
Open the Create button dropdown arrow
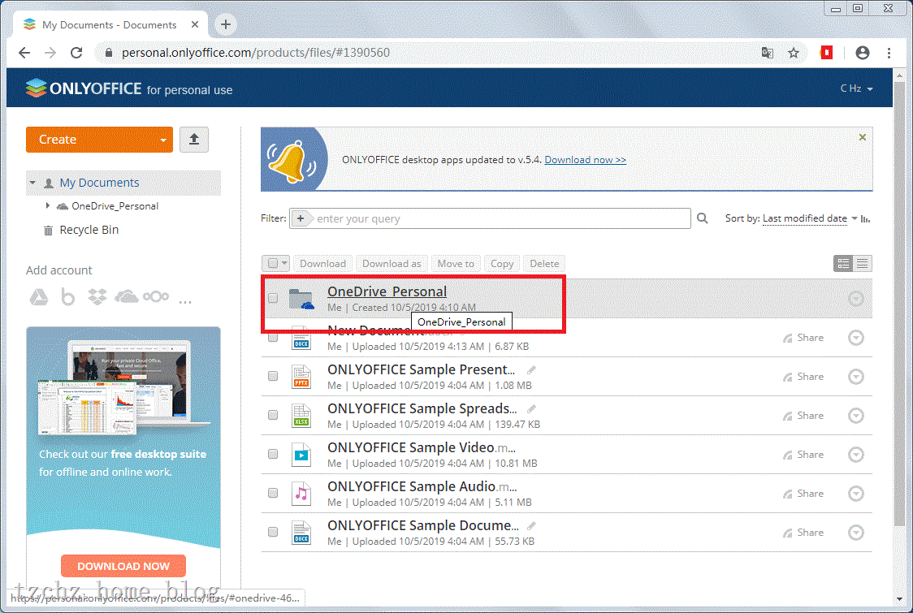point(163,140)
